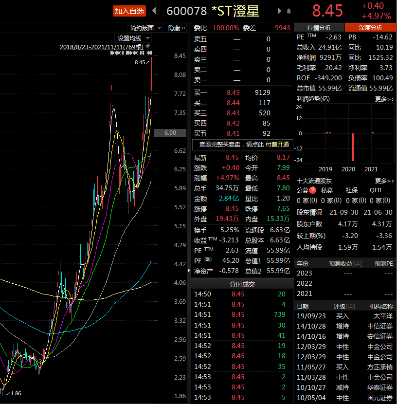Click 付费开通 to view full order book
397x404 pixels.
click(277, 145)
